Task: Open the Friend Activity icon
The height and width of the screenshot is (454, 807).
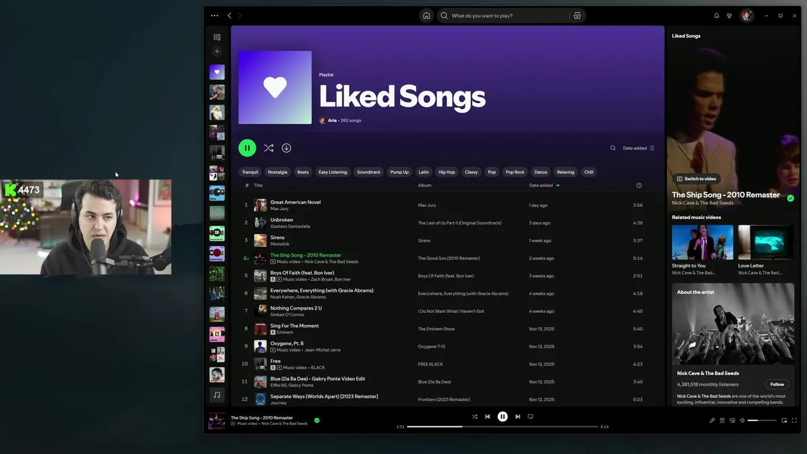Action: 729,16
